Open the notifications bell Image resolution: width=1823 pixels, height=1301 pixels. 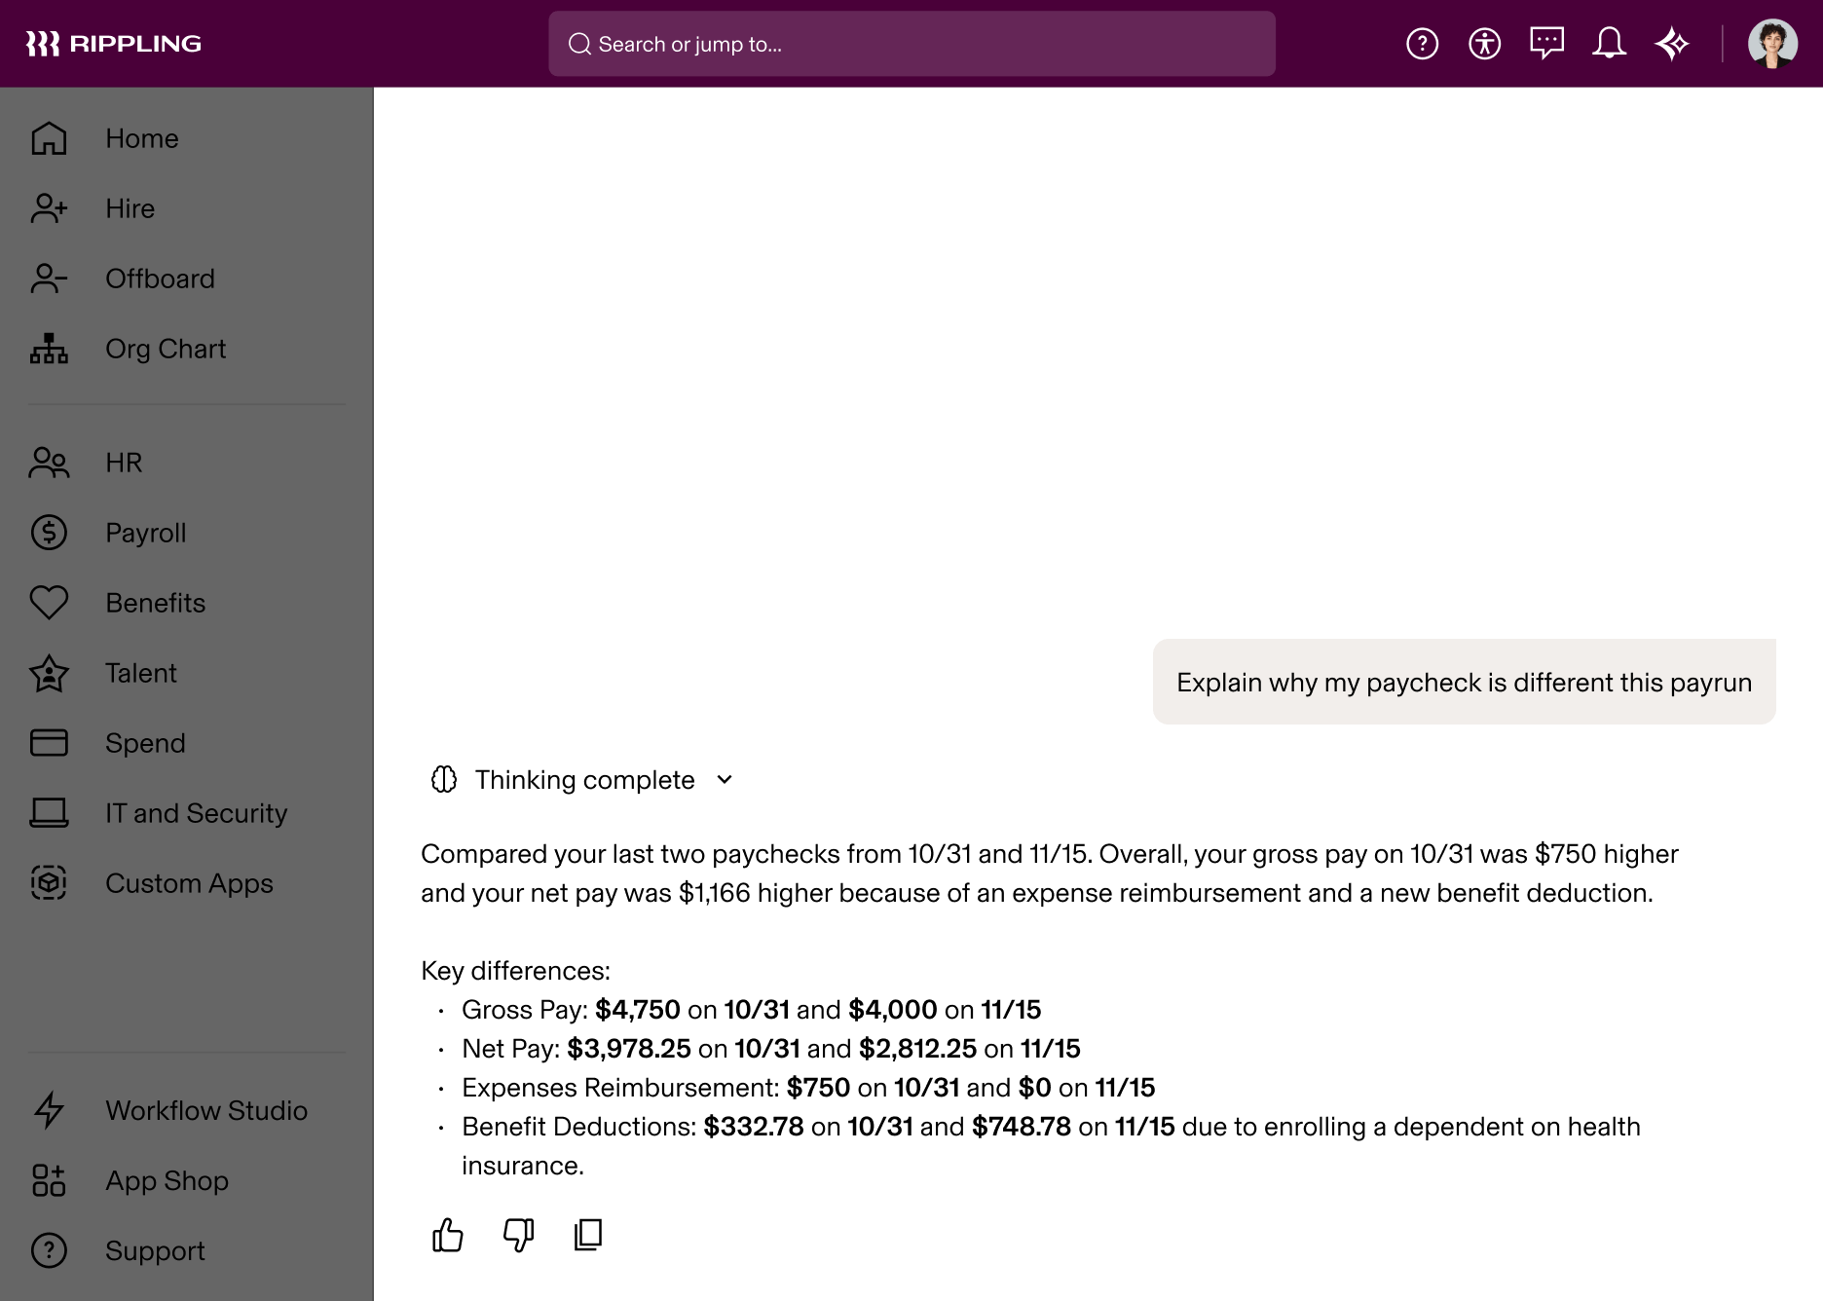pyautogui.click(x=1609, y=43)
